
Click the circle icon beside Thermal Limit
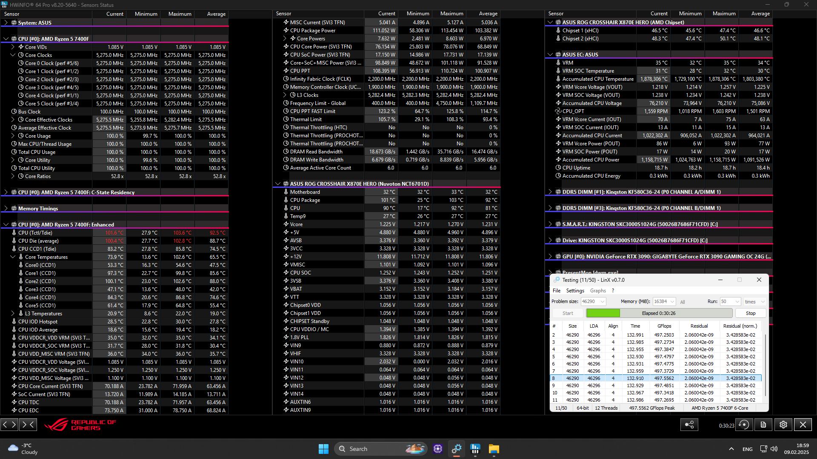286,119
